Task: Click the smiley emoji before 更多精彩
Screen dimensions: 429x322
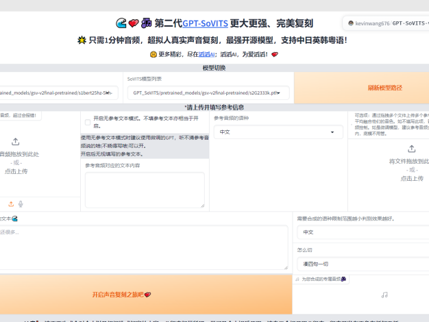Action: [154, 54]
